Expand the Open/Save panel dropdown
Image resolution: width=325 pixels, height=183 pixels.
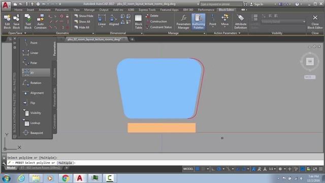coord(25,33)
